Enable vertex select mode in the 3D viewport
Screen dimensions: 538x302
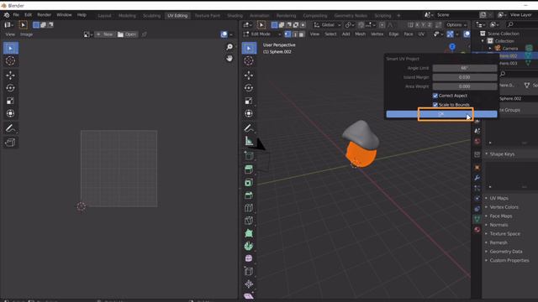[x=287, y=34]
